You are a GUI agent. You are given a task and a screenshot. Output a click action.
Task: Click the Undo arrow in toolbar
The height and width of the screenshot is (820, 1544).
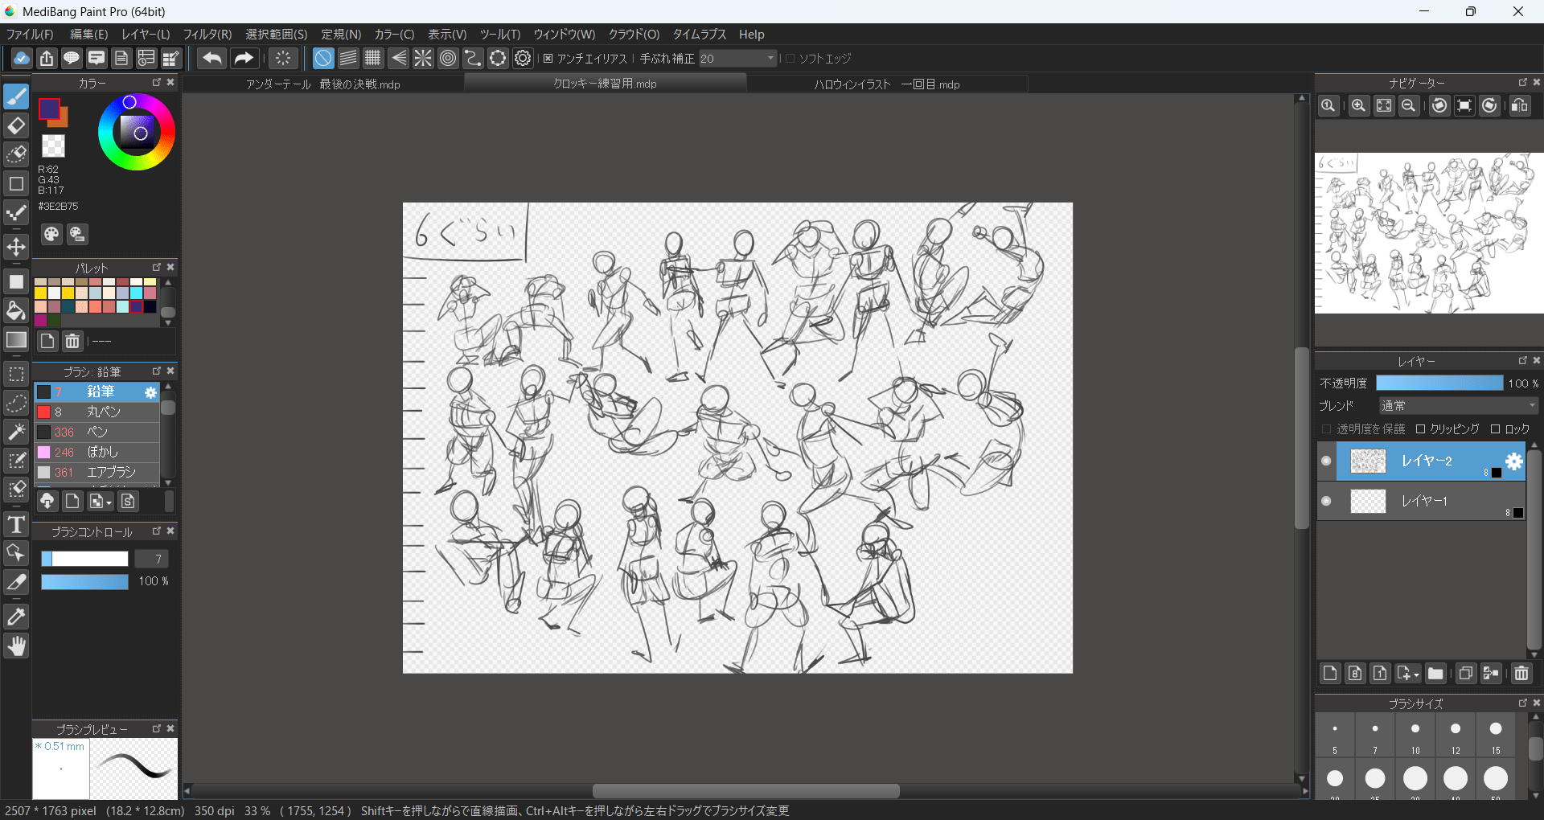[x=212, y=59]
